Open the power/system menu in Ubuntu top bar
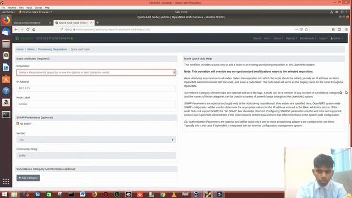The width and height of the screenshot is (352, 198). (x=344, y=12)
